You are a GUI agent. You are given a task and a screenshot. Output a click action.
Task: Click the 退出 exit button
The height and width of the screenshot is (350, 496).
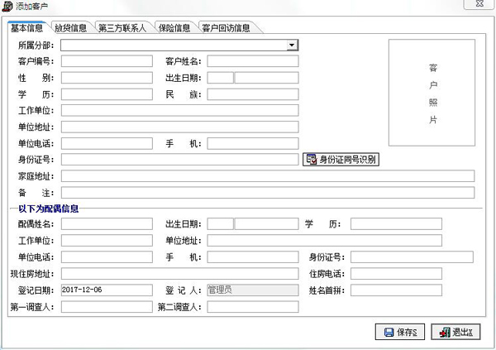tap(455, 332)
